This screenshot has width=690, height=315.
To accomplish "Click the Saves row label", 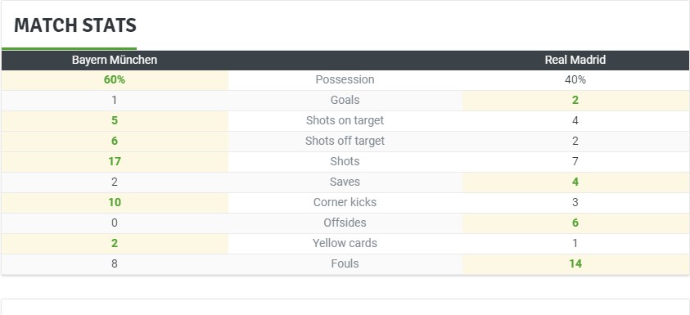I will click(345, 182).
